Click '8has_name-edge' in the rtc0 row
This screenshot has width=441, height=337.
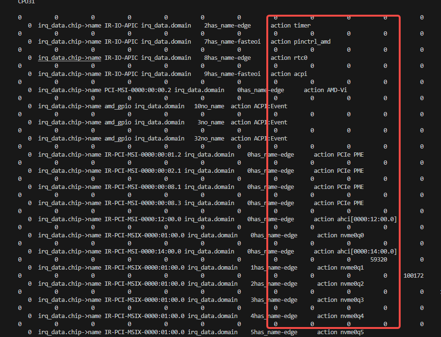pyautogui.click(x=227, y=57)
